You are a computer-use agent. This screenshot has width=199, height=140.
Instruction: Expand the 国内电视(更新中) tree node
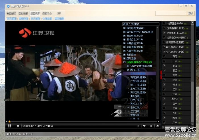(125, 28)
